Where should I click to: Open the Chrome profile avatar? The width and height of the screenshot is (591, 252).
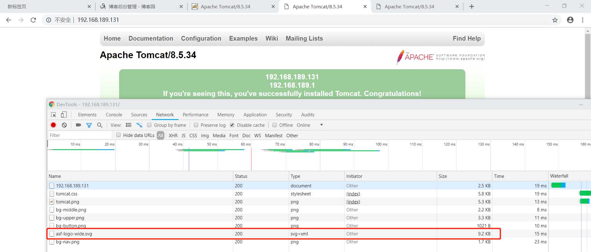click(570, 20)
